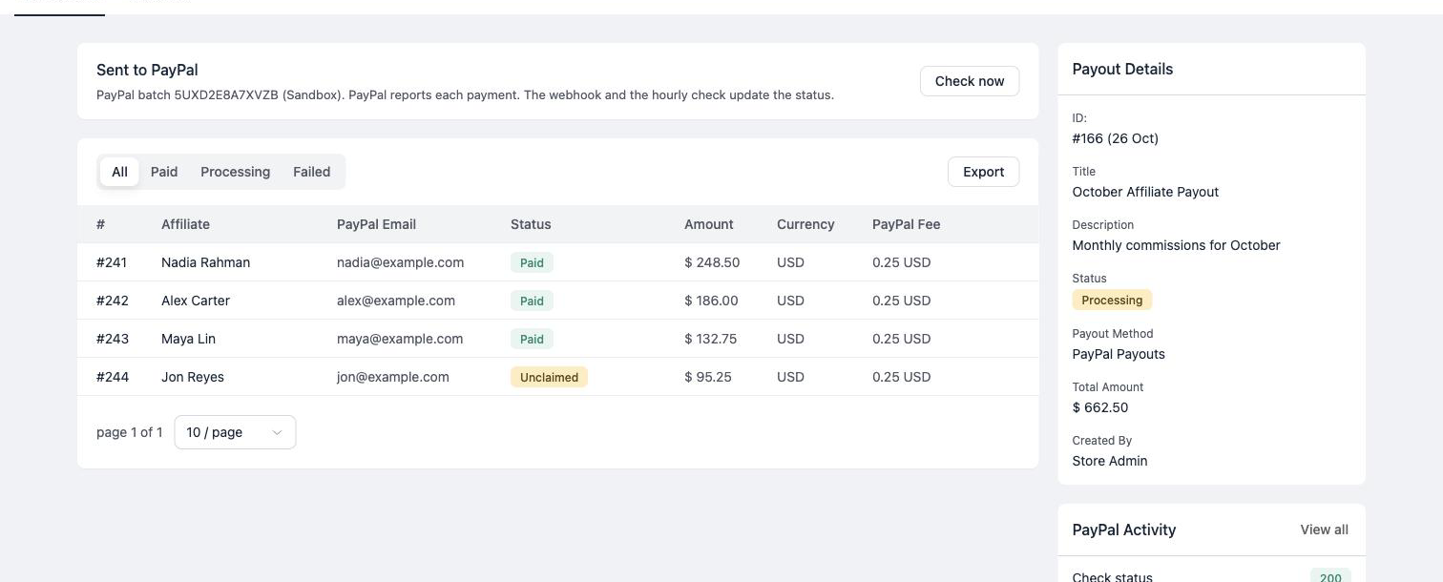Click description Monthly commissions for October
1443x582 pixels.
click(x=1176, y=245)
